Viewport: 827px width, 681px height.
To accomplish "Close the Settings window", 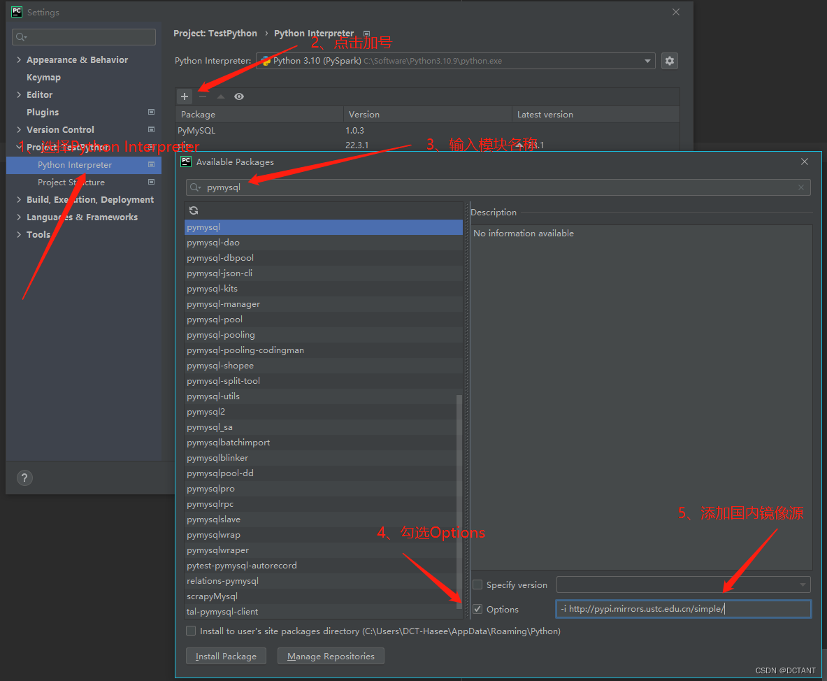I will [675, 12].
